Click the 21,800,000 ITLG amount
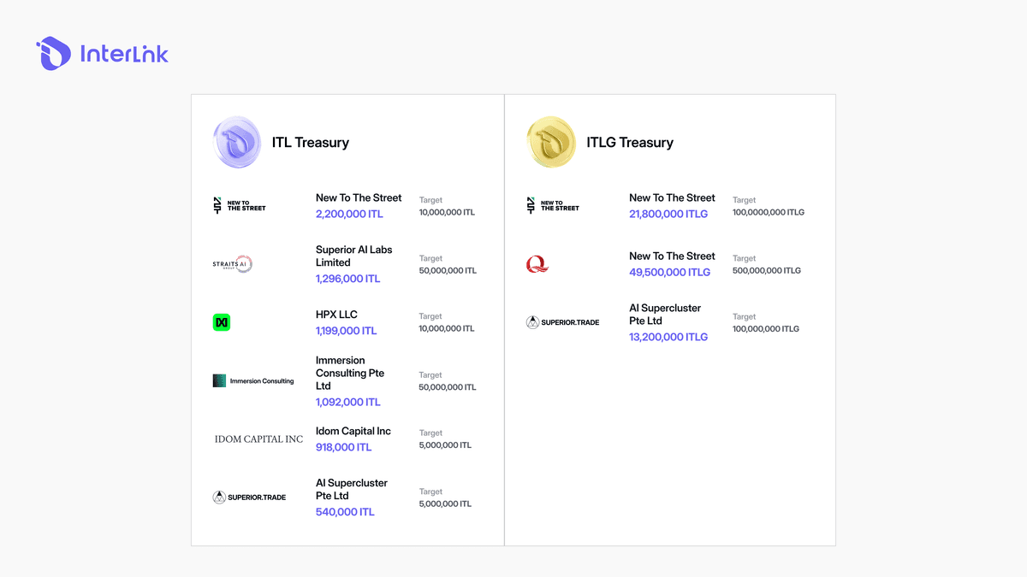Image resolution: width=1027 pixels, height=577 pixels. coord(668,214)
